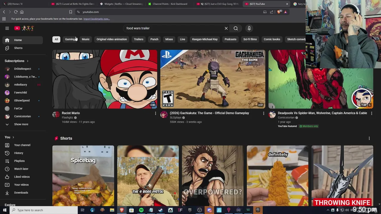Open the Flashgitz channel avatar

(x=56, y=115)
